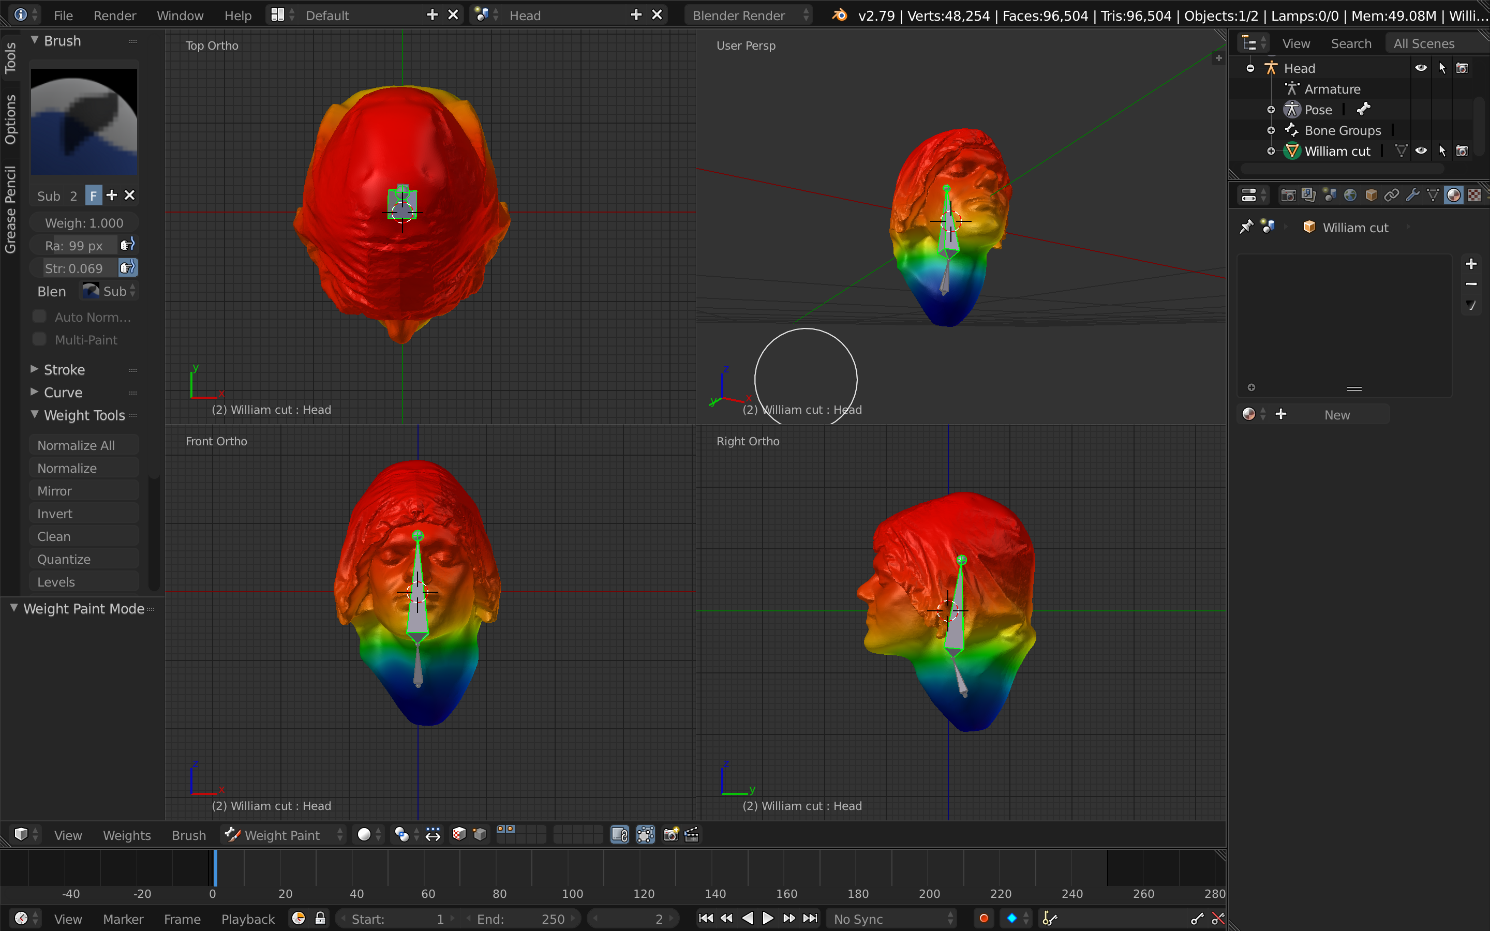The height and width of the screenshot is (931, 1490).
Task: Toggle timeline preview range clock button
Action: point(299,919)
